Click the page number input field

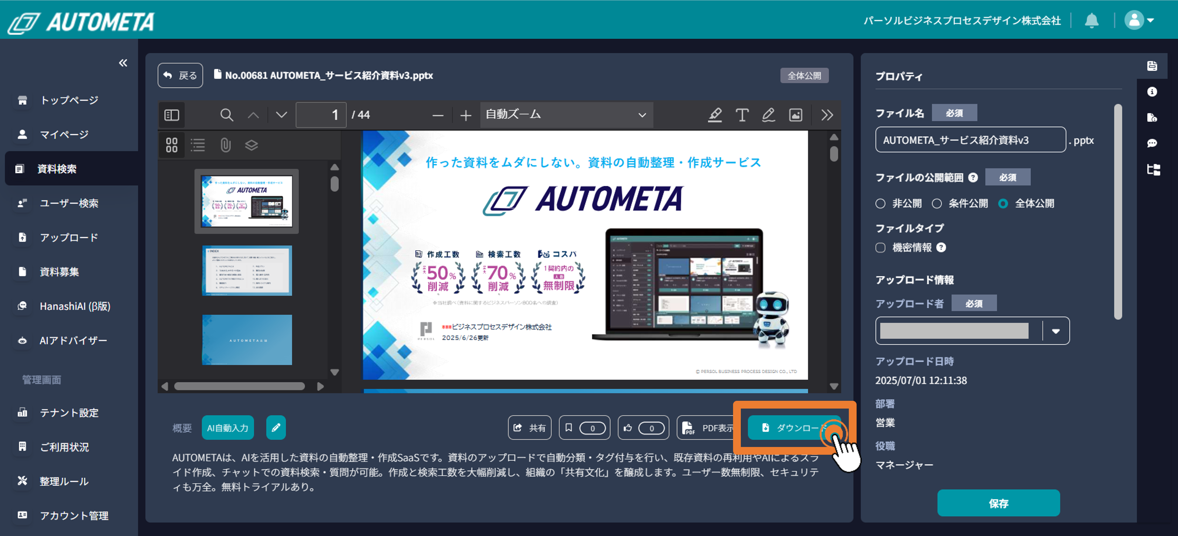click(x=321, y=115)
